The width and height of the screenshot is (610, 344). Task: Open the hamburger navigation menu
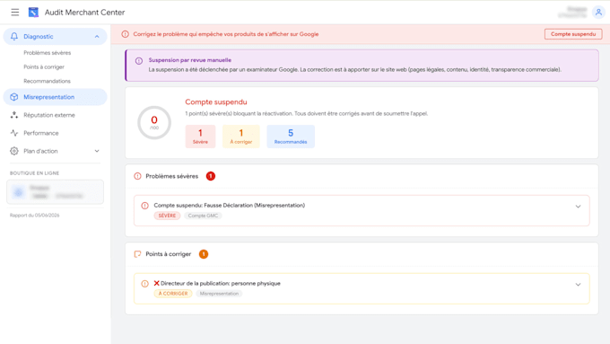14,13
